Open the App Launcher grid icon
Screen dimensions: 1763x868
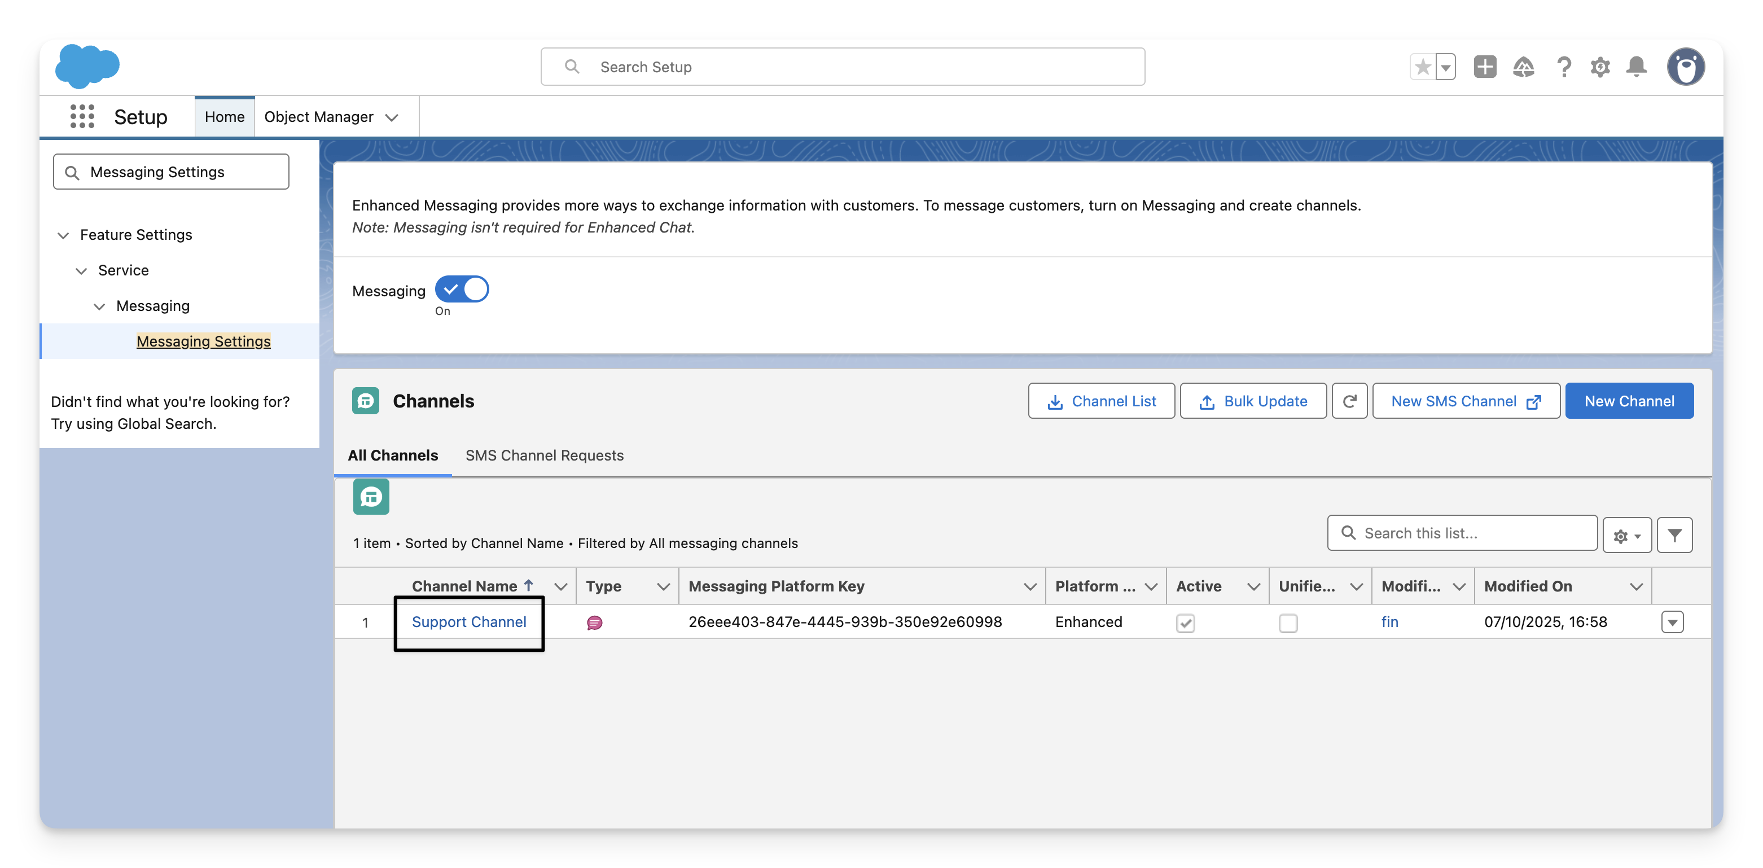pos(82,116)
